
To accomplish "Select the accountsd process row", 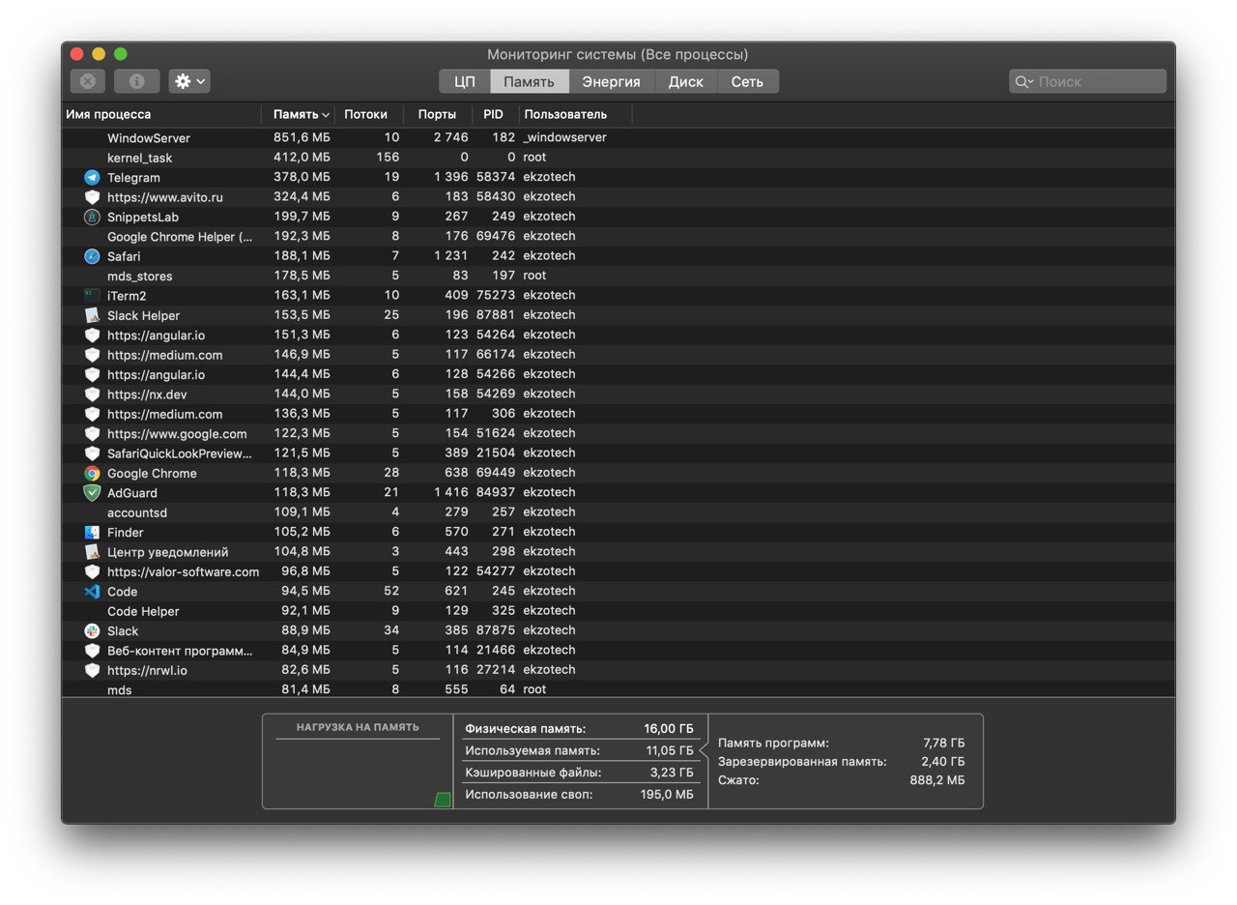I will [618, 512].
